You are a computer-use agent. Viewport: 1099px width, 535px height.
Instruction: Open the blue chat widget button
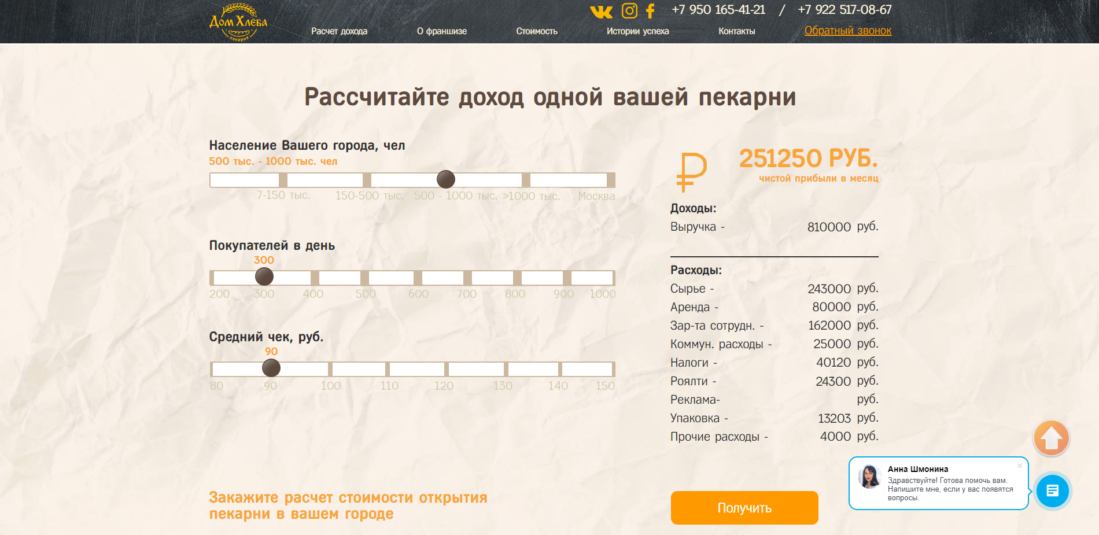pyautogui.click(x=1052, y=491)
